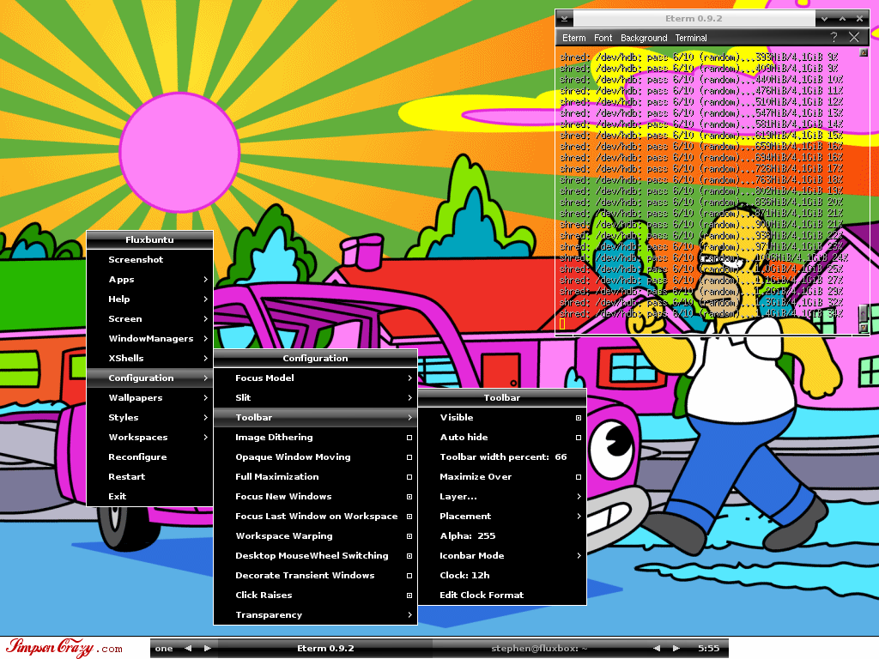Click the underlined-arrow button left of Eterm title
The image size is (879, 659).
(565, 19)
